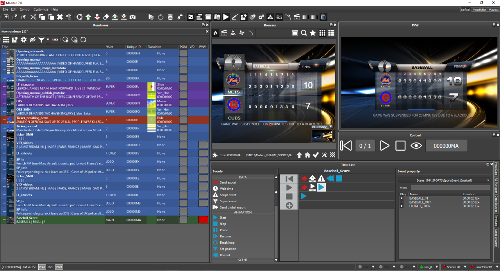Image resolution: width=500 pixels, height=271 pixels.
Task: Click the Scene Edit status bar button
Action: click(454, 267)
